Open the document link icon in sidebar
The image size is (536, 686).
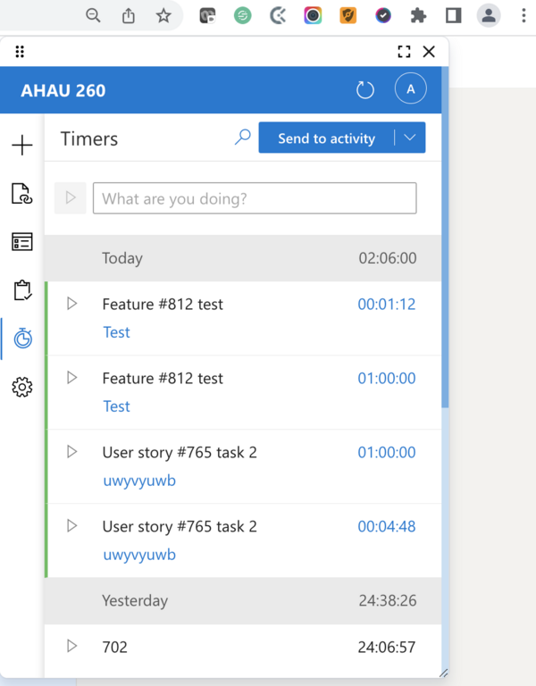click(22, 194)
